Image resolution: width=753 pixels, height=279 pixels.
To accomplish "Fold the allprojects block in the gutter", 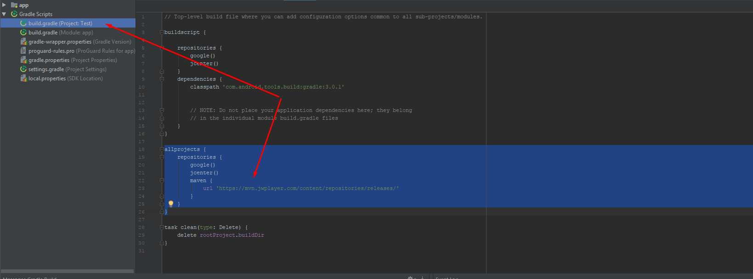I will click(162, 149).
